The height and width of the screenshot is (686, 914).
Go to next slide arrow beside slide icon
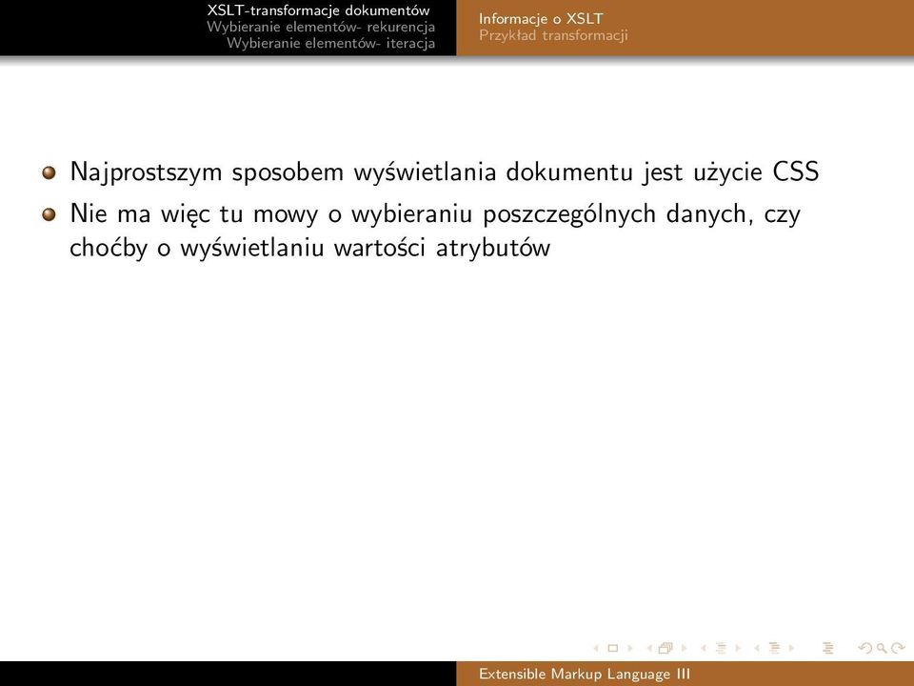pos(629,648)
